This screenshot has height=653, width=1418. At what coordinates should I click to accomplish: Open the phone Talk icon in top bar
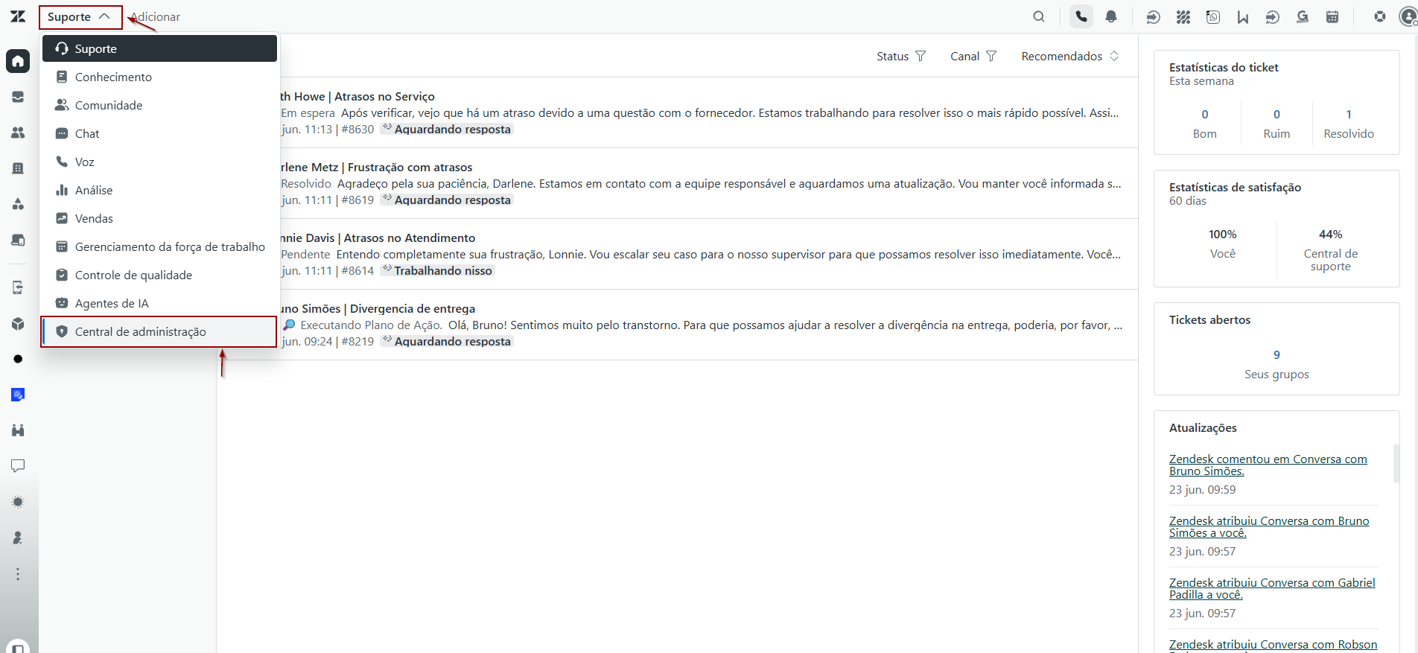(1081, 16)
